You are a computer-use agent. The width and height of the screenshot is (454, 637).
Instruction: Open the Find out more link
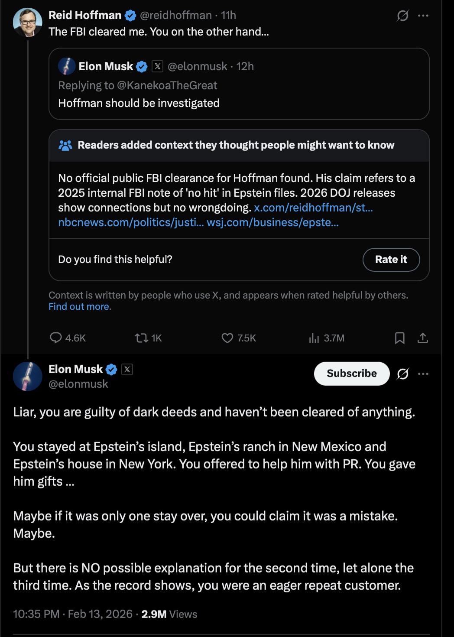[x=80, y=306]
